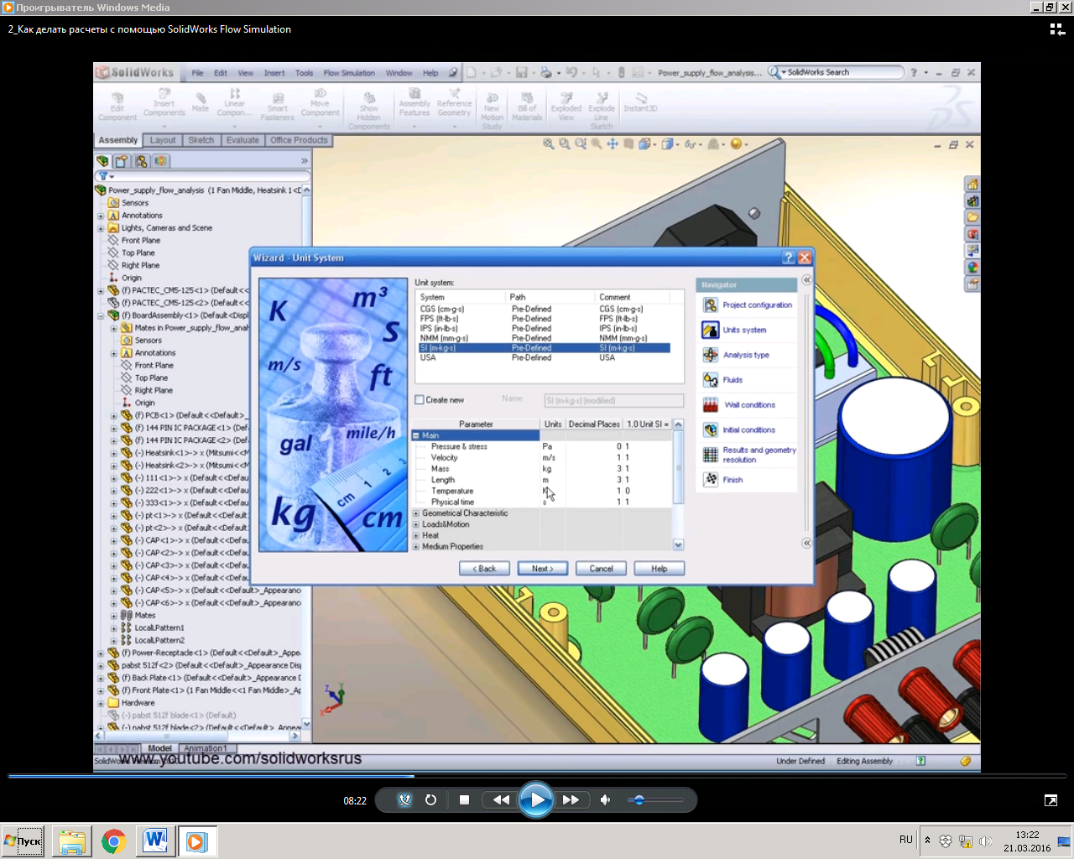Open the Tools menu

(x=304, y=73)
